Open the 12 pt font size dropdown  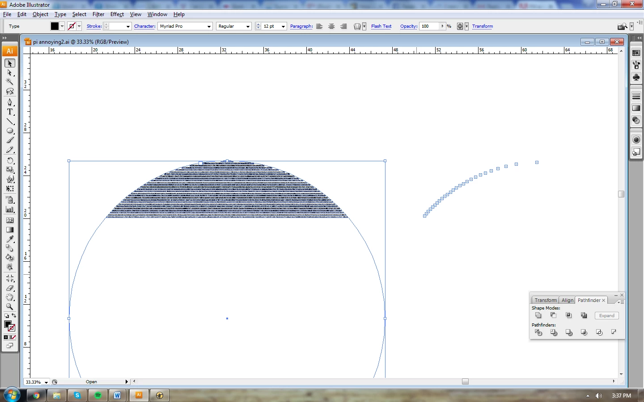tap(283, 26)
